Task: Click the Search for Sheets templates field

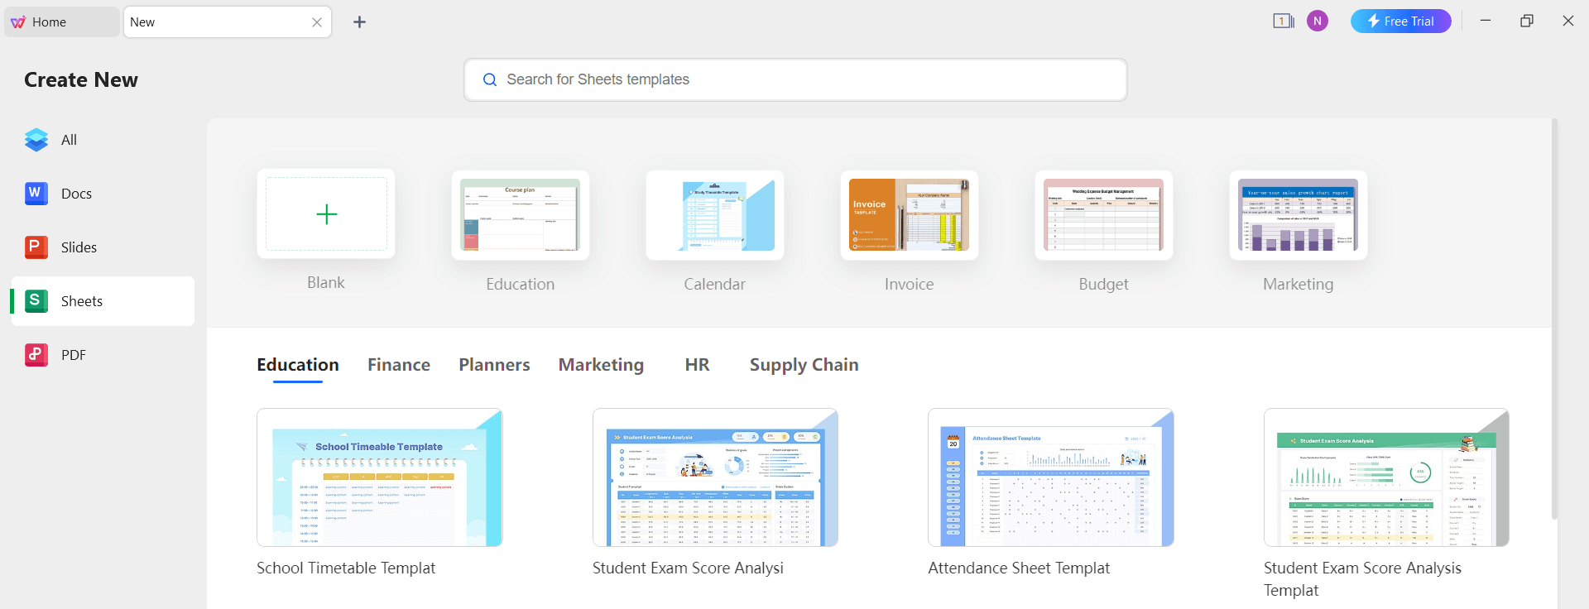Action: tap(794, 79)
